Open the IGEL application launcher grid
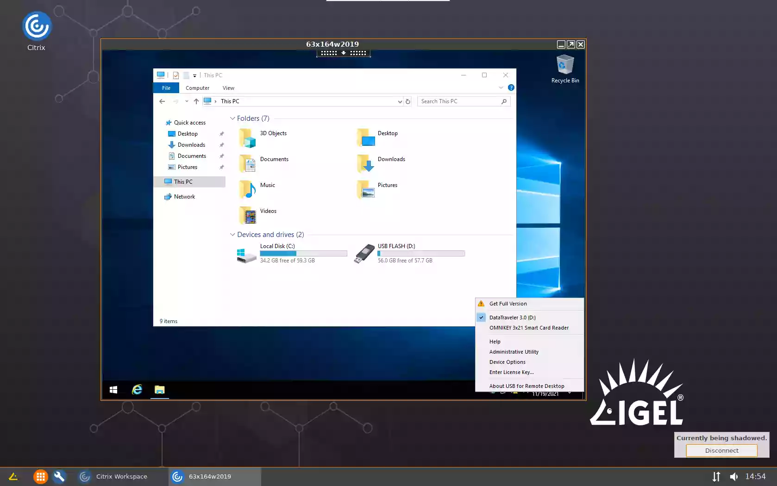 click(x=41, y=476)
